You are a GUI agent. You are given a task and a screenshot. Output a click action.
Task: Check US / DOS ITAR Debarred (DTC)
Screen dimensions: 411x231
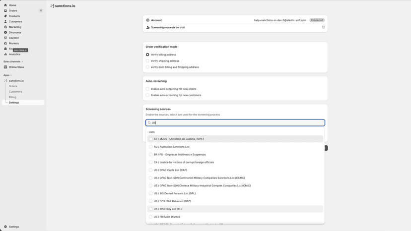[151, 201]
